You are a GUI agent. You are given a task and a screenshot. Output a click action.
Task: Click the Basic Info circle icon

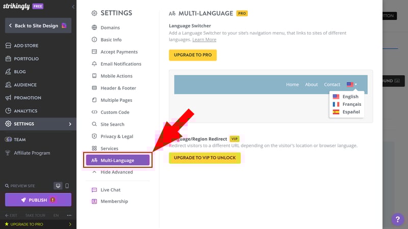[94, 40]
